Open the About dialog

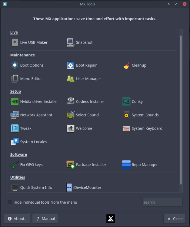17,219
